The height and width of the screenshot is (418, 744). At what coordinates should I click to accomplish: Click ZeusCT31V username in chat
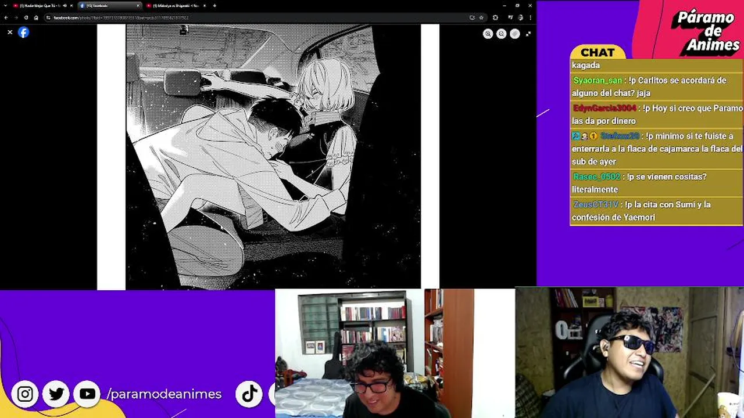tap(596, 205)
